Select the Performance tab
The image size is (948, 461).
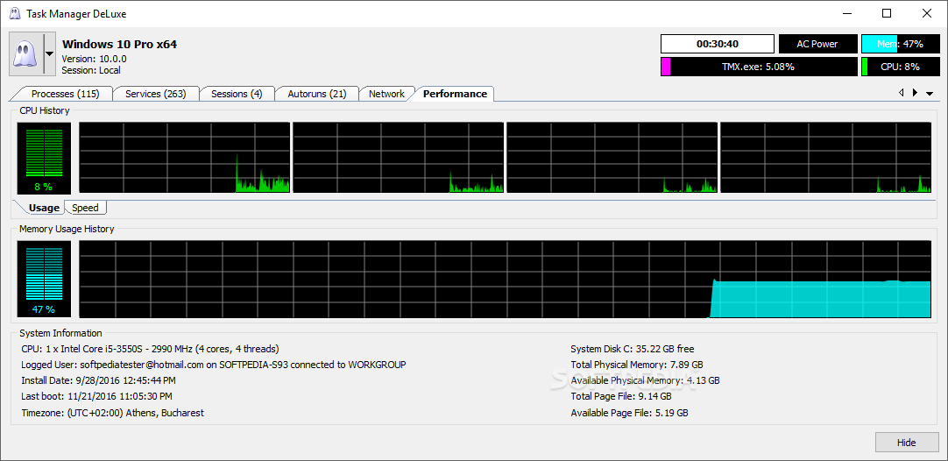tap(455, 94)
